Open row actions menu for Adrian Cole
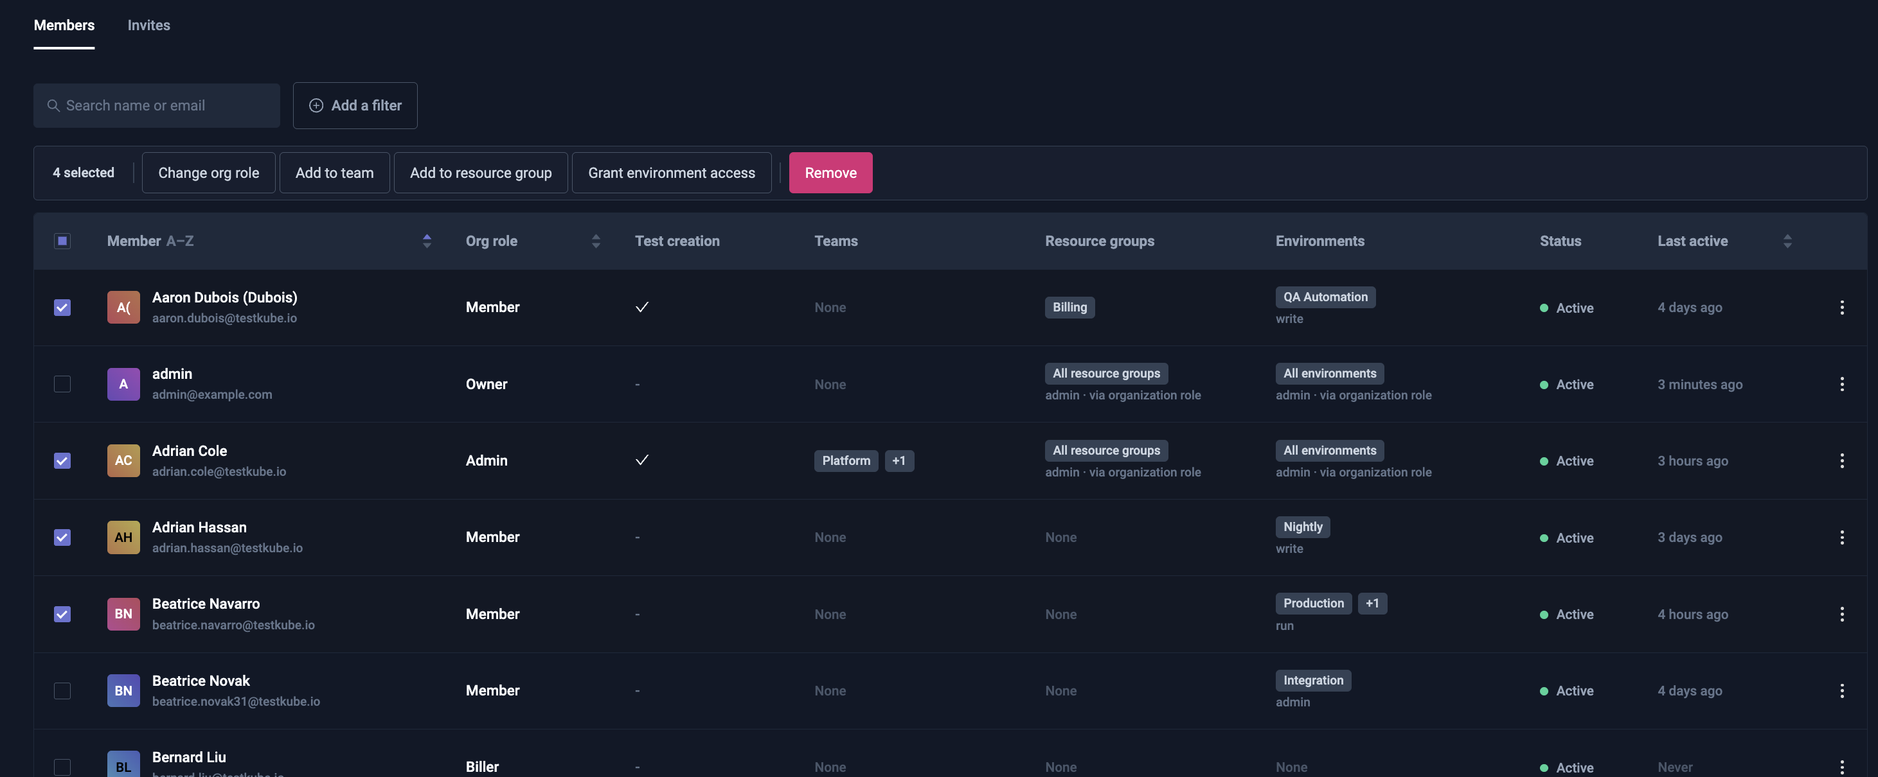The width and height of the screenshot is (1878, 777). point(1841,460)
